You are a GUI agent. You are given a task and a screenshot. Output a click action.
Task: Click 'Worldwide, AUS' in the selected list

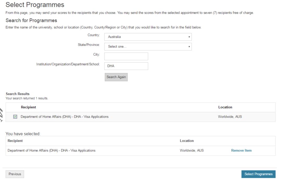pyautogui.click(x=192, y=150)
